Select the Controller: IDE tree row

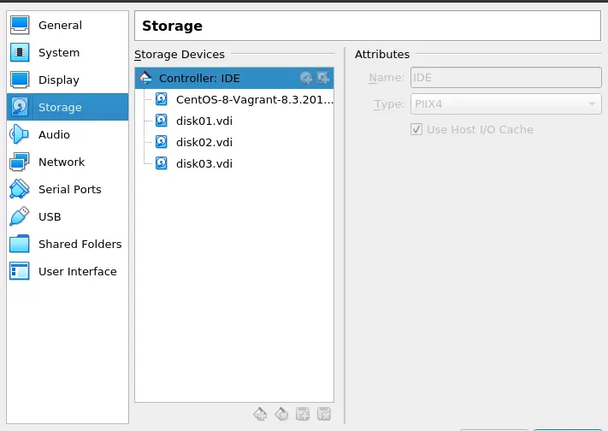pyautogui.click(x=234, y=78)
